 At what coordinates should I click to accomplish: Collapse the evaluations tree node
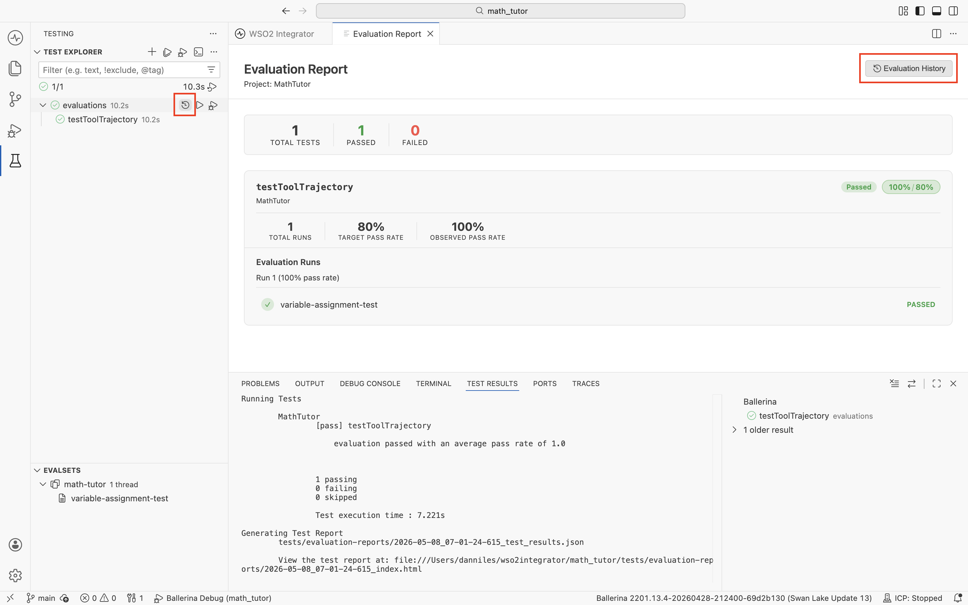[43, 105]
